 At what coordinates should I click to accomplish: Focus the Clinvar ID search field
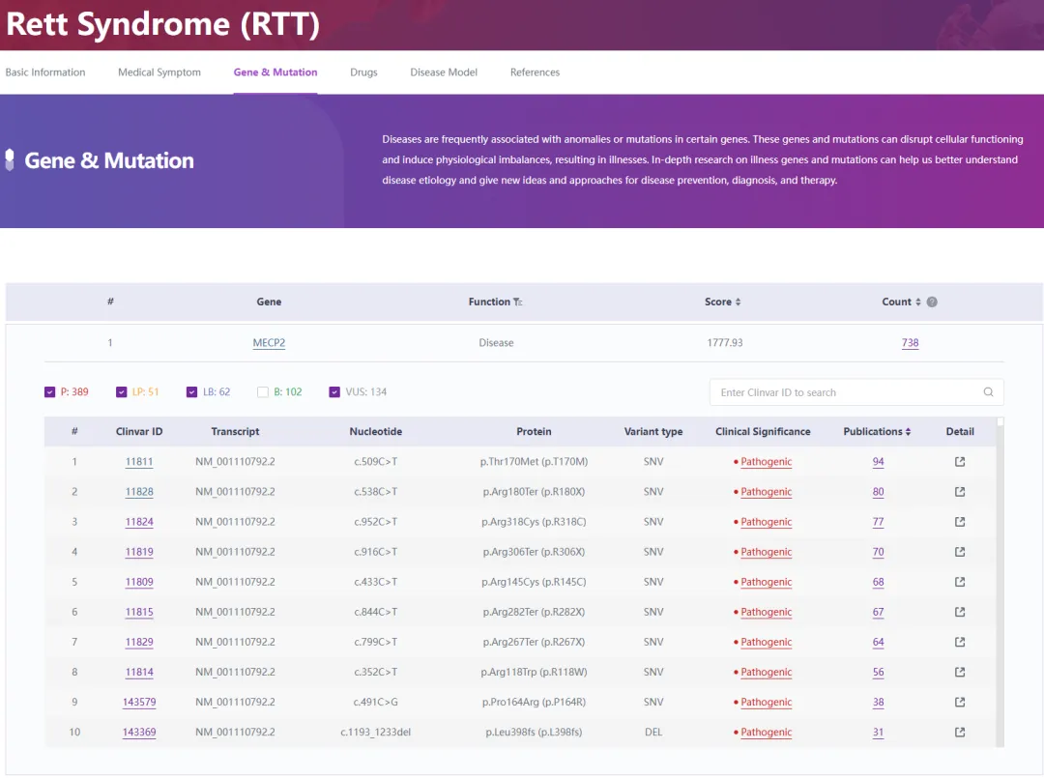tap(846, 392)
